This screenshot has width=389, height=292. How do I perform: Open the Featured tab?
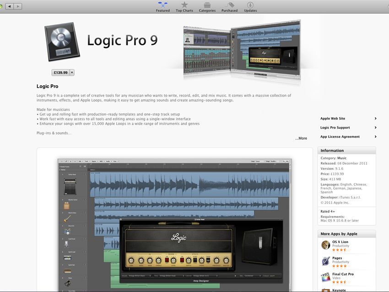click(163, 7)
